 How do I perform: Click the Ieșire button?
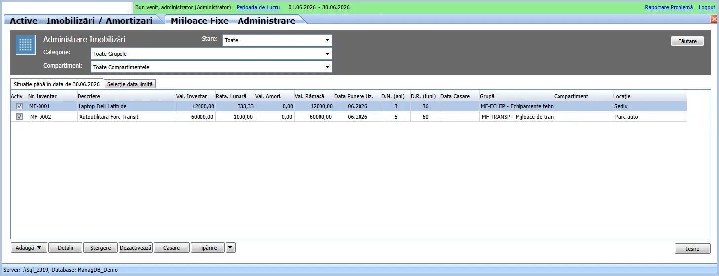click(x=692, y=249)
